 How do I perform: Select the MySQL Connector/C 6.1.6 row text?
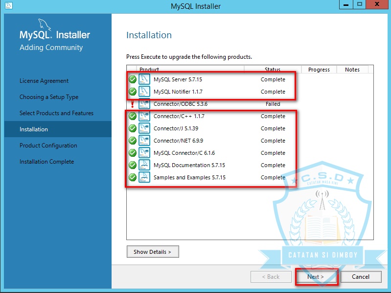(x=184, y=153)
